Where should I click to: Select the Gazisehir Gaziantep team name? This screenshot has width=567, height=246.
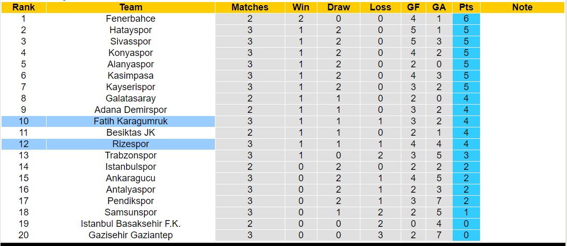click(x=130, y=235)
